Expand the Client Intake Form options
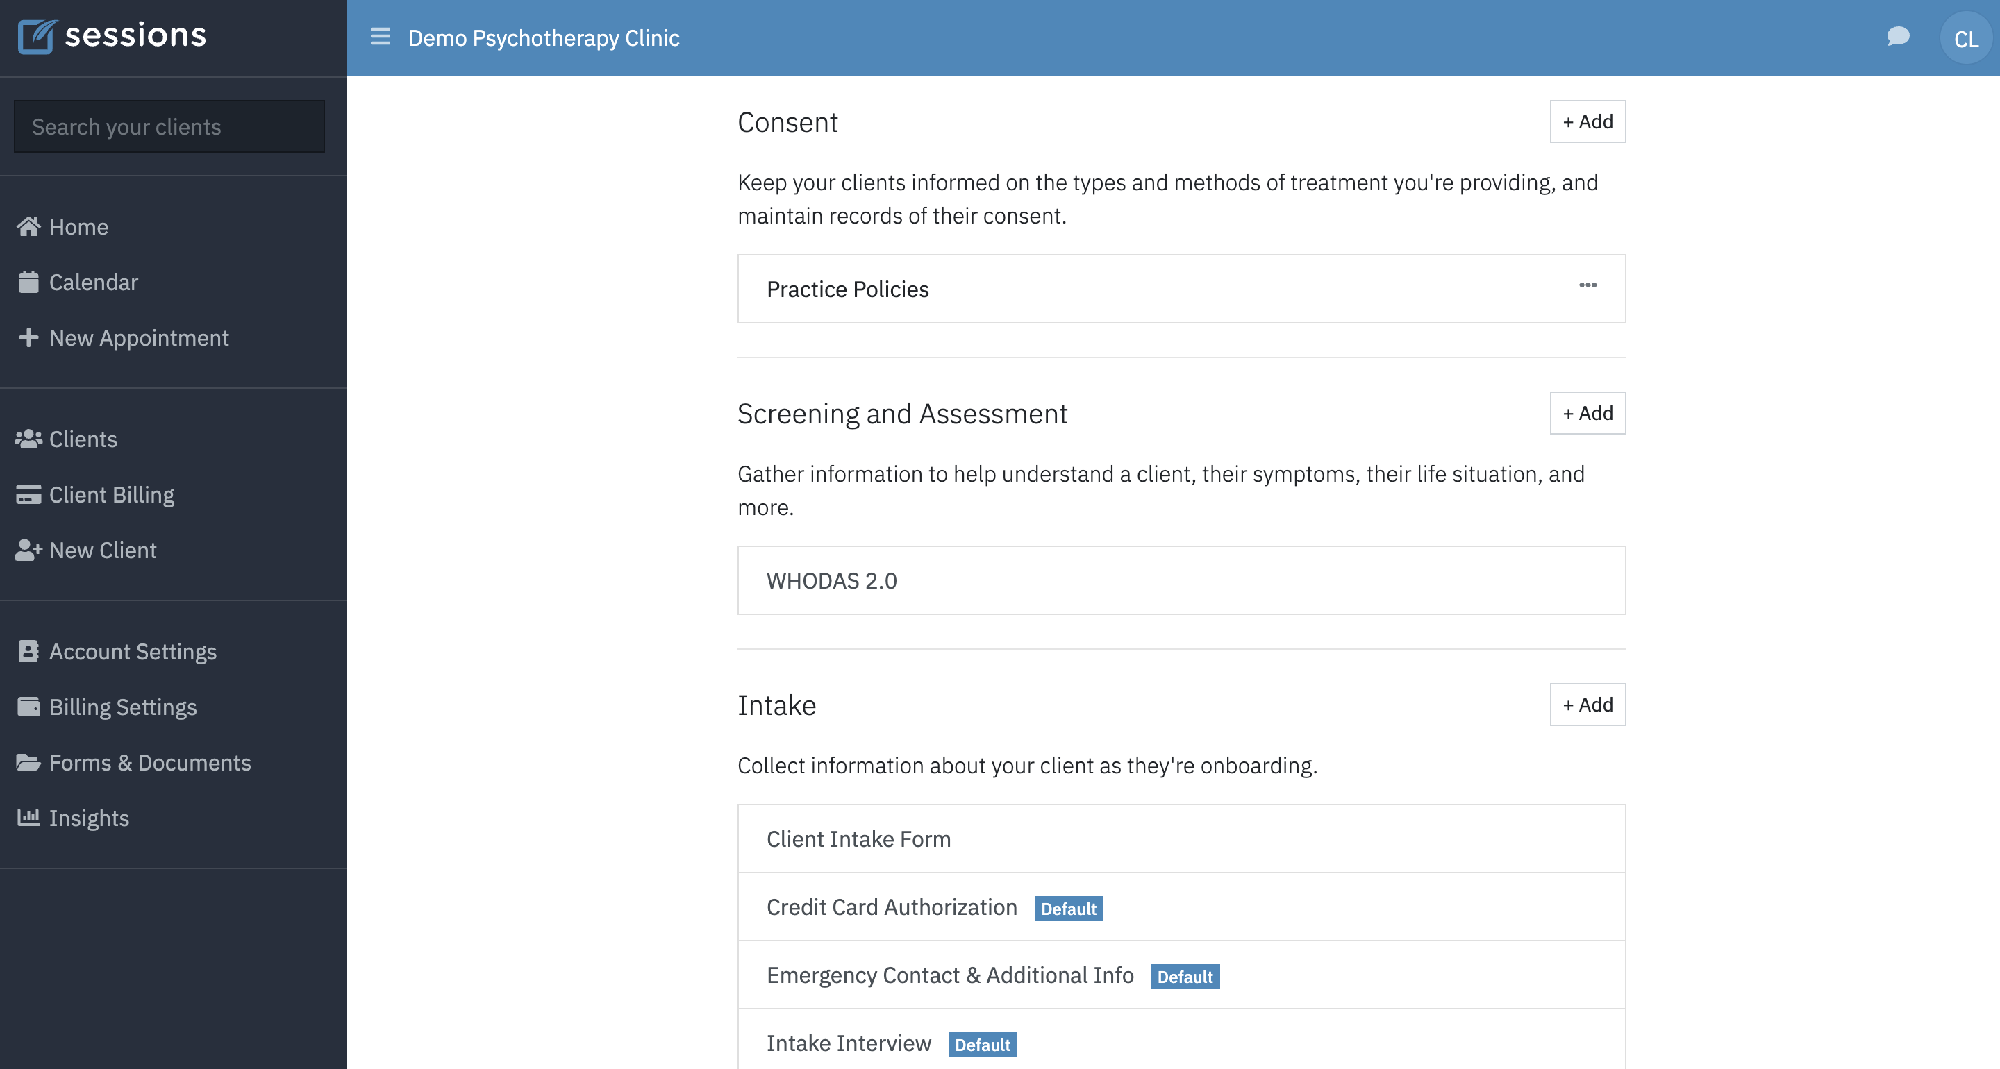Viewport: 2000px width, 1069px height. click(1587, 837)
